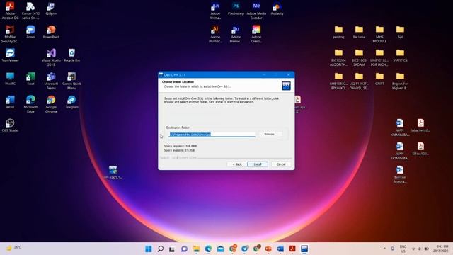
Task: Select the TeamViewer desktop icon
Action: [10, 55]
